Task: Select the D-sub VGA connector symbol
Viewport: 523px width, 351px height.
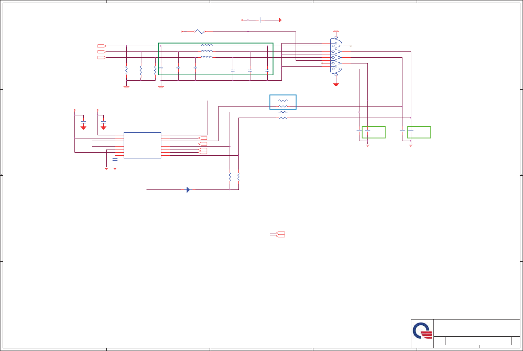Action: click(x=336, y=56)
